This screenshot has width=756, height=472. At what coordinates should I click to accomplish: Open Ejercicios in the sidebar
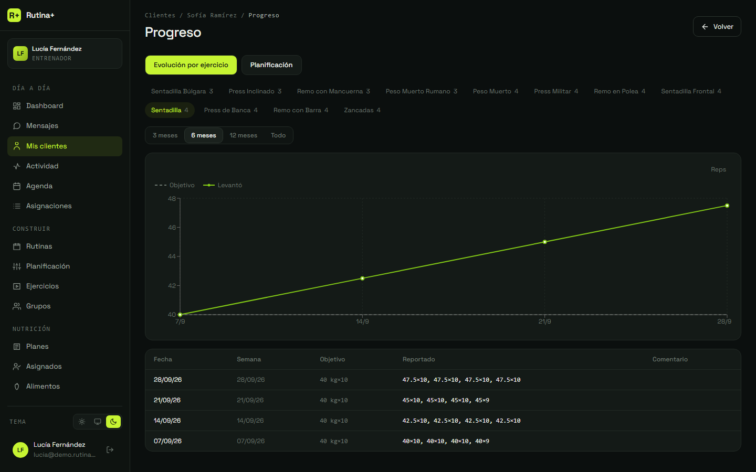[x=65, y=286]
